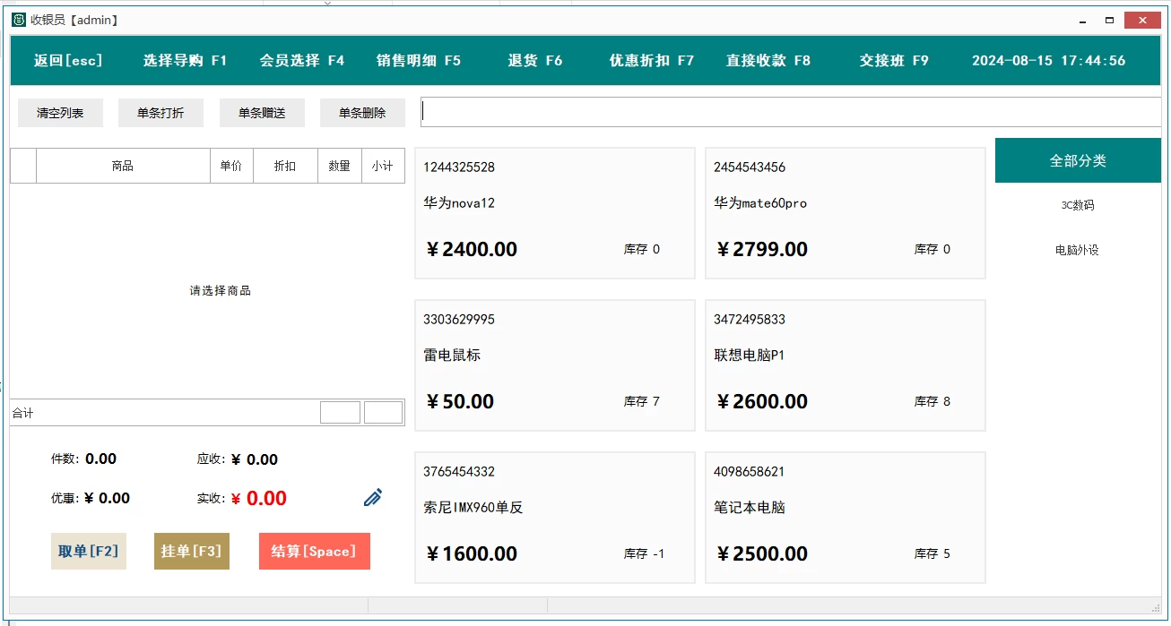Click the 单条打折 button
1171x626 pixels.
160,113
